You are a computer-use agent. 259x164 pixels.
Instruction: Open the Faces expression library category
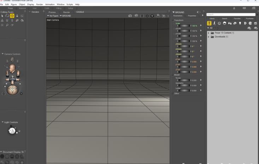pyautogui.click(x=219, y=23)
